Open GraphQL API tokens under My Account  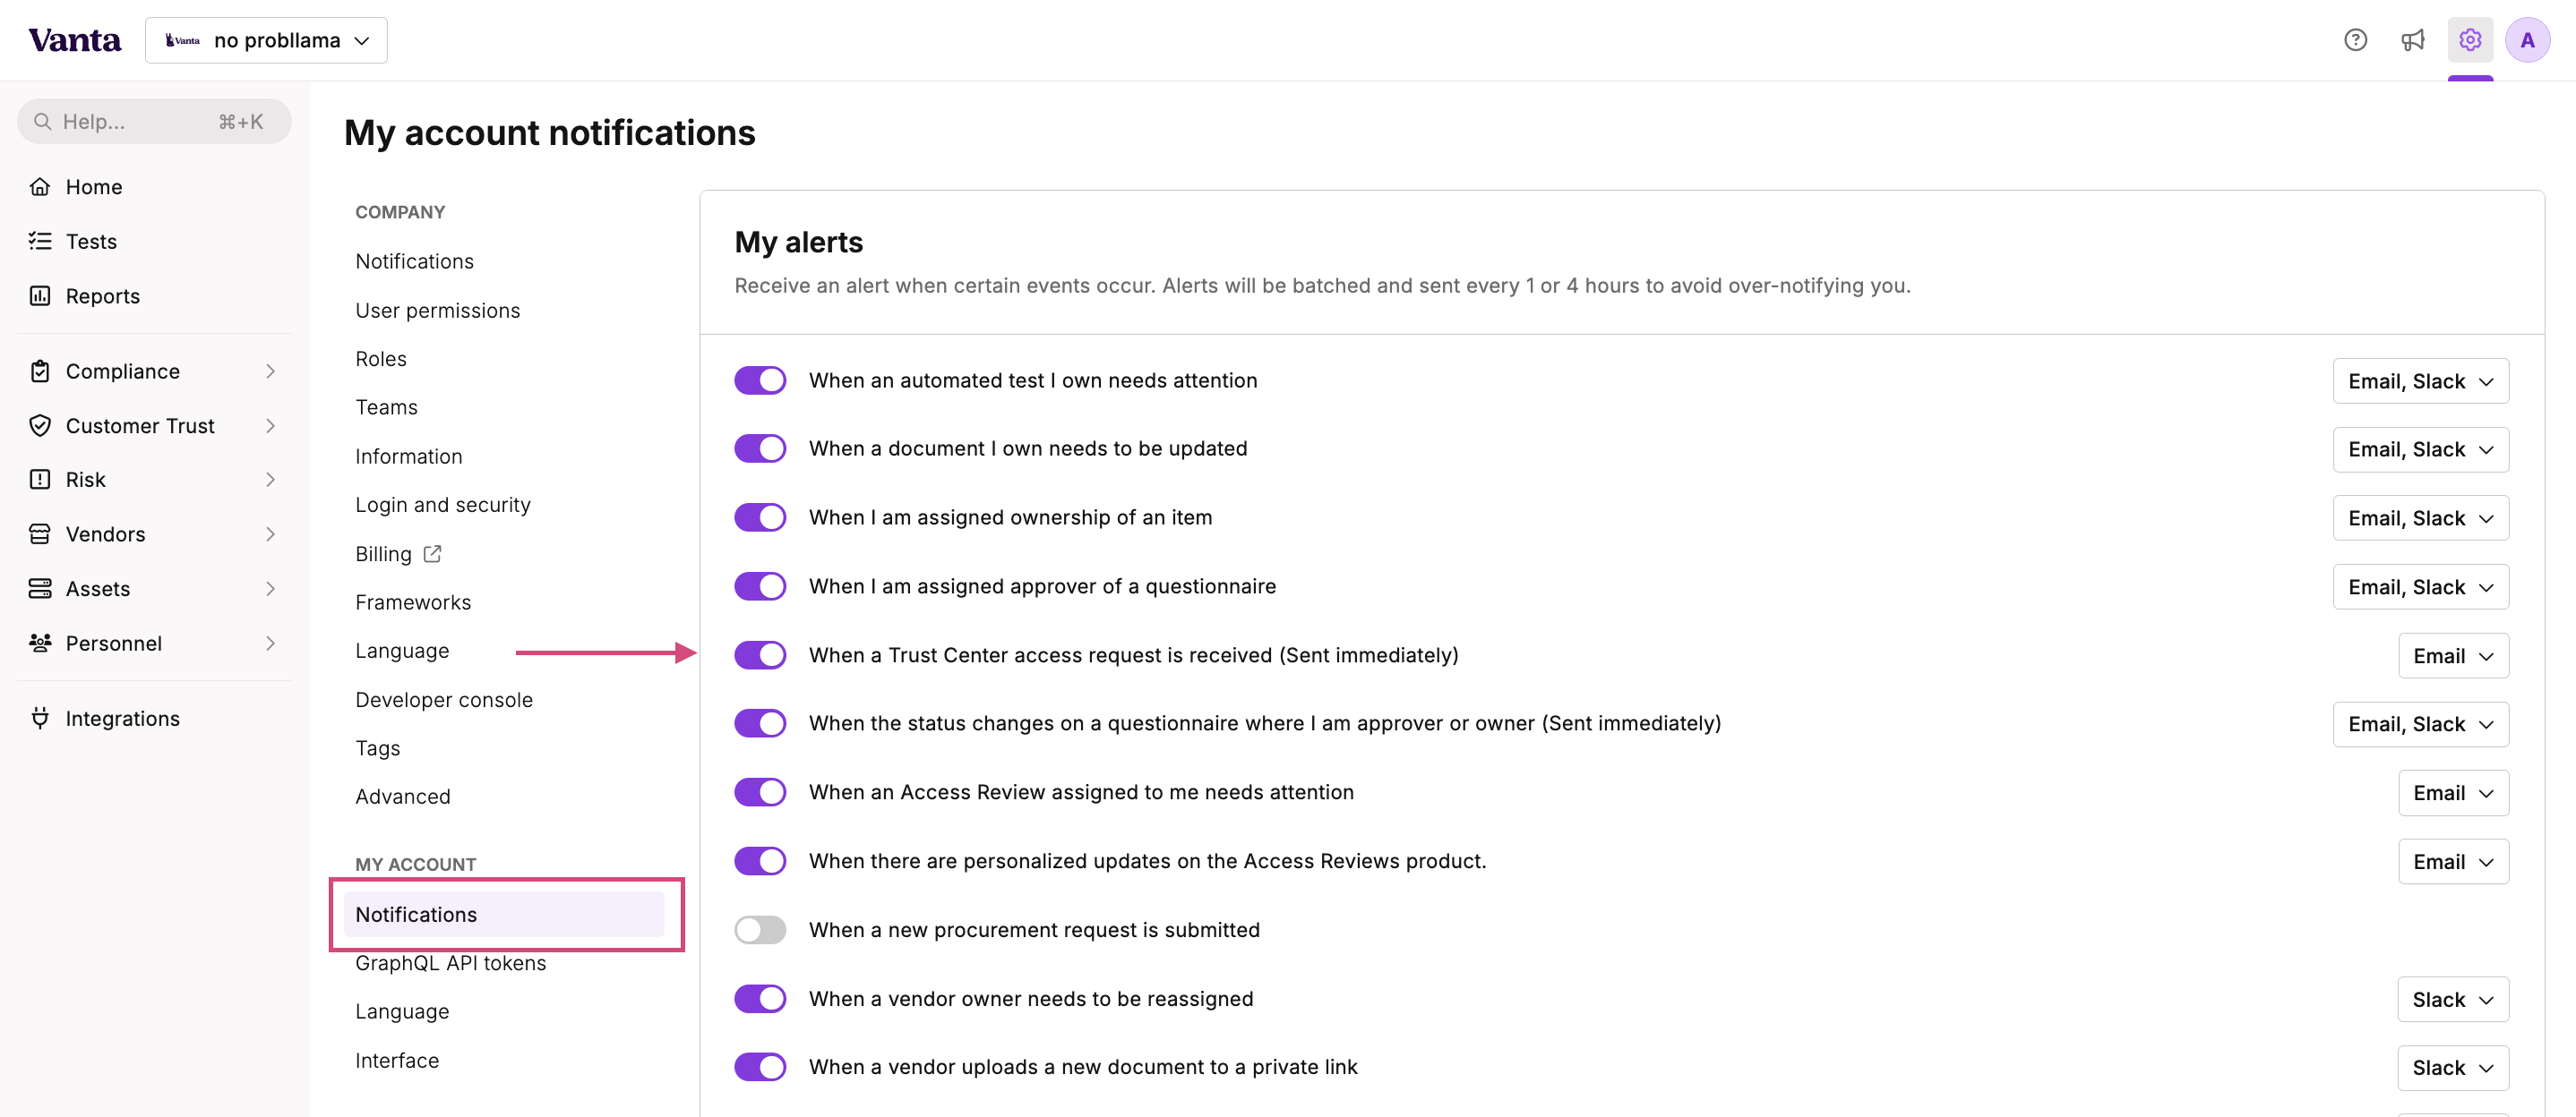coord(451,963)
